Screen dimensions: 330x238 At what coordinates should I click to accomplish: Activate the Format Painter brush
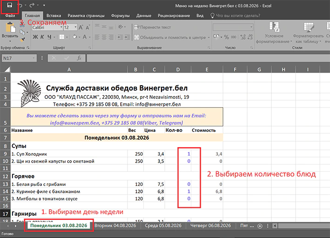pyautogui.click(x=22, y=39)
